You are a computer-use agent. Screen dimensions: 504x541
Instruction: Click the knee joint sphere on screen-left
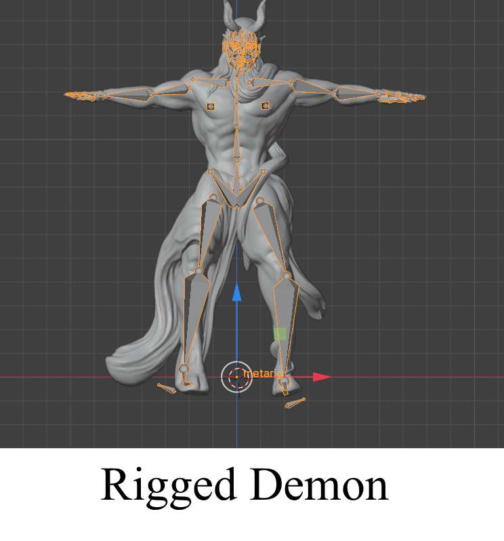pyautogui.click(x=199, y=271)
